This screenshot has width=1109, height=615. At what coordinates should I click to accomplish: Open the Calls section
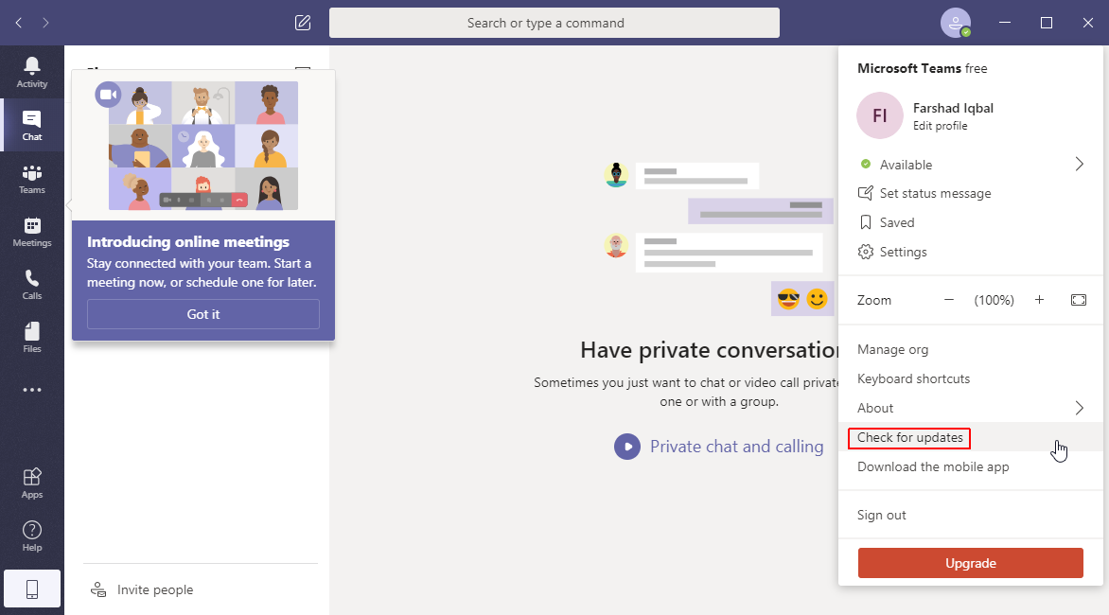pyautogui.click(x=32, y=284)
